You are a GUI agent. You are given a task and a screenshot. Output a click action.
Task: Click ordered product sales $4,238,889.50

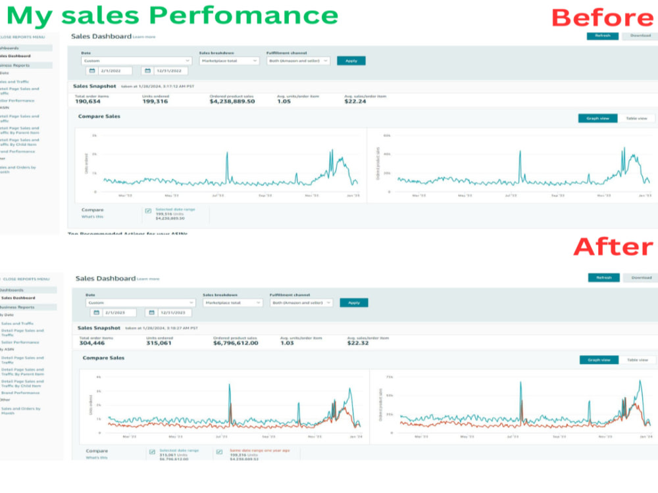point(232,101)
